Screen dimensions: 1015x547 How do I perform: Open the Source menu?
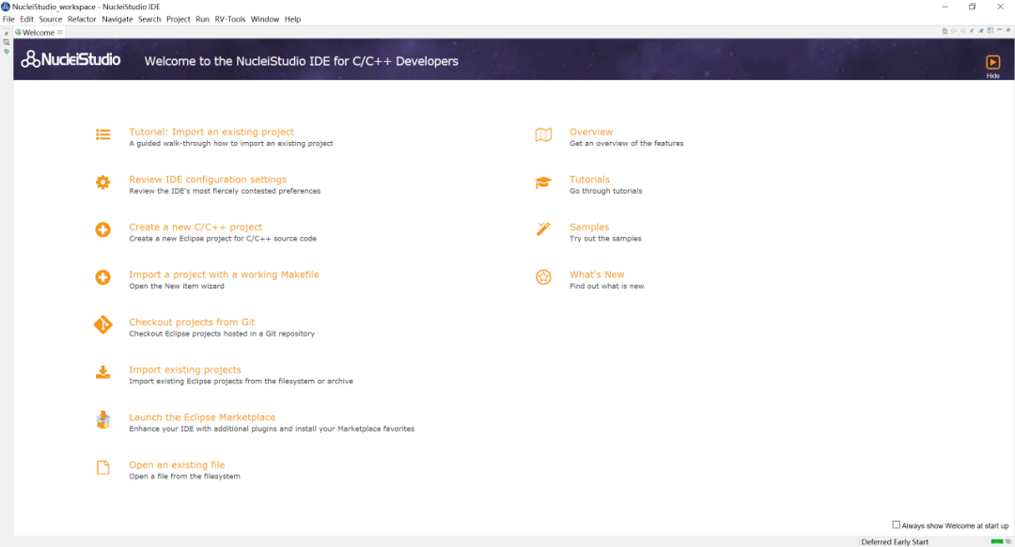tap(51, 20)
